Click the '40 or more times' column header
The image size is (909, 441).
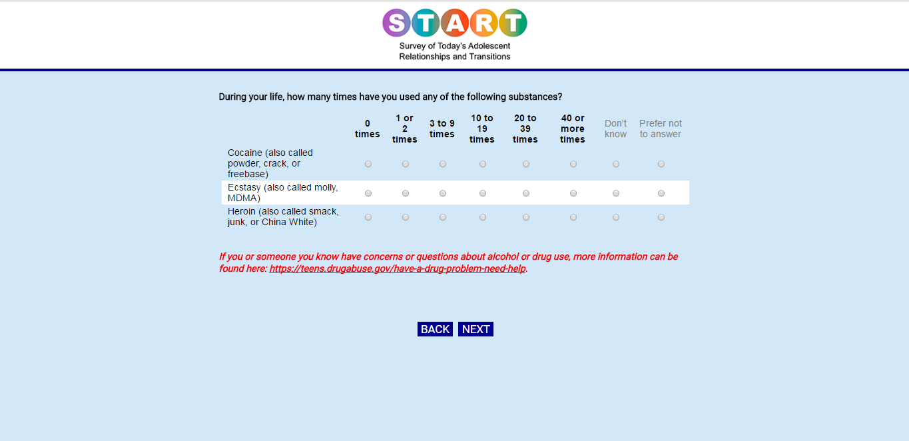coord(573,129)
